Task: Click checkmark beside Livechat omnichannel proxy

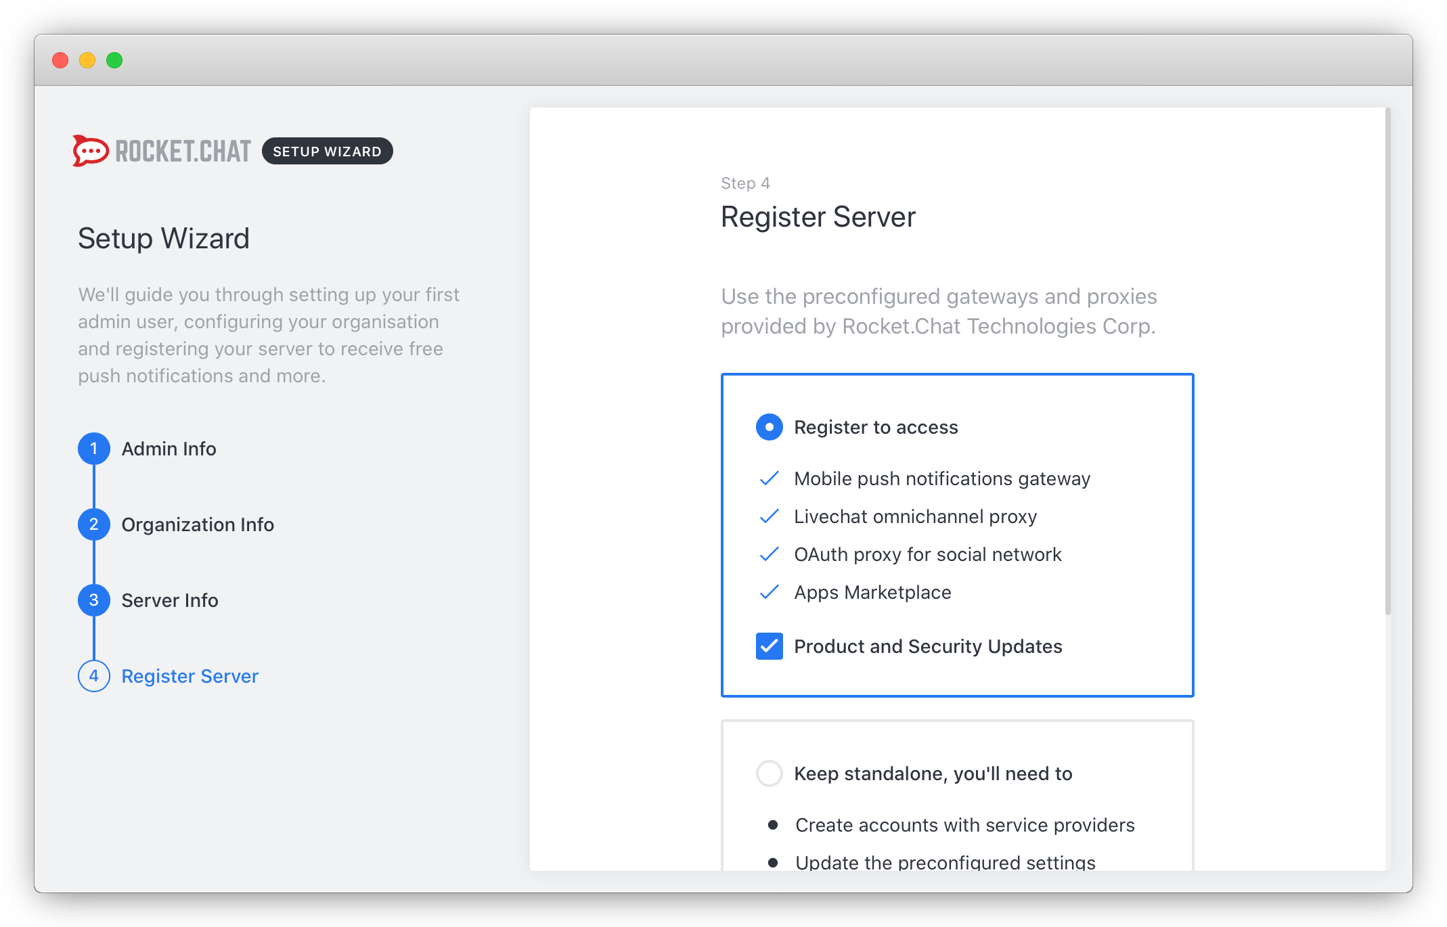Action: click(769, 517)
